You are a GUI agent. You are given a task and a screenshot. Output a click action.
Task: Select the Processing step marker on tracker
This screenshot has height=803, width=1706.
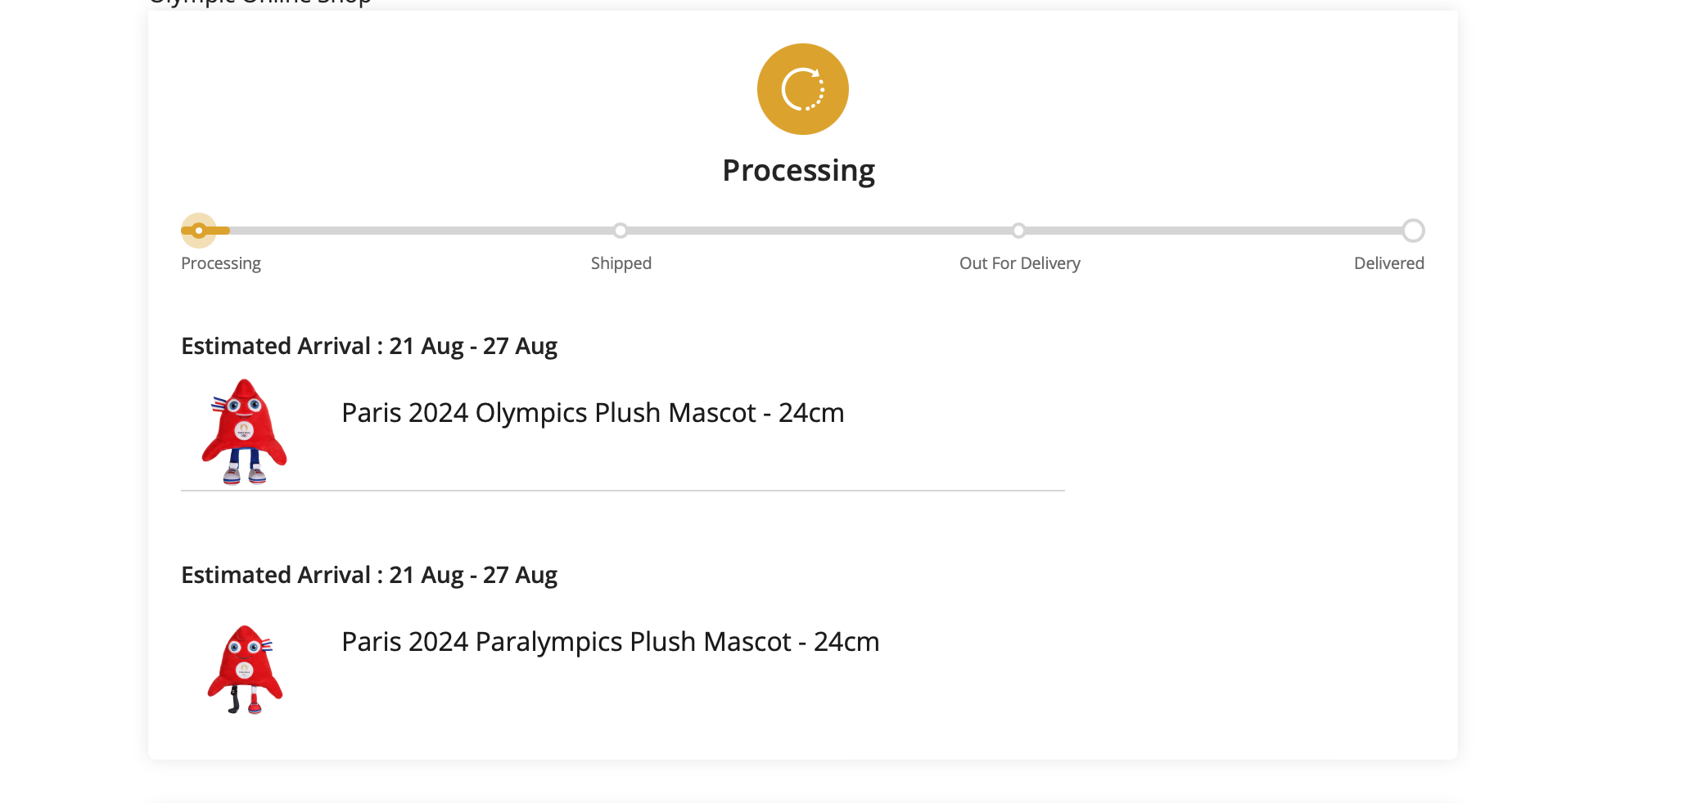pyautogui.click(x=199, y=231)
